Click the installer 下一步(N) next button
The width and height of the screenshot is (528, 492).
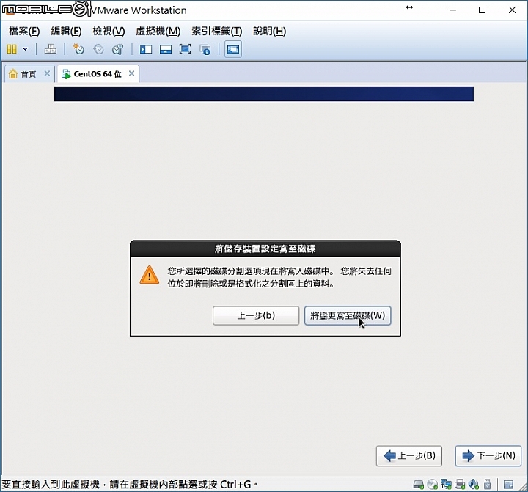tap(488, 455)
